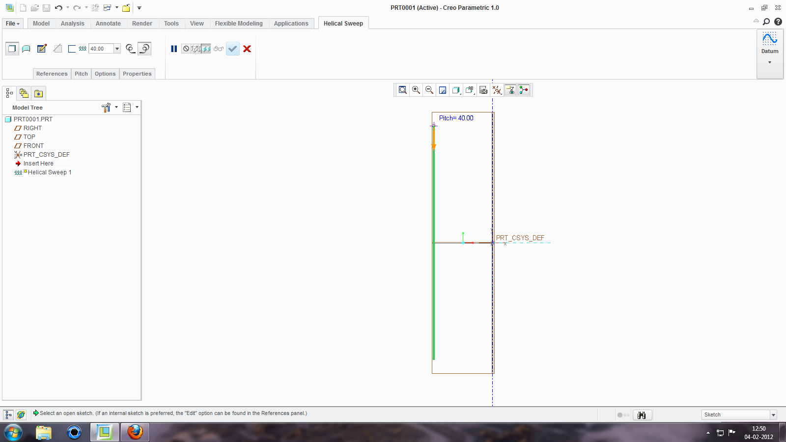Open the File menu
The image size is (786, 442).
(12, 23)
